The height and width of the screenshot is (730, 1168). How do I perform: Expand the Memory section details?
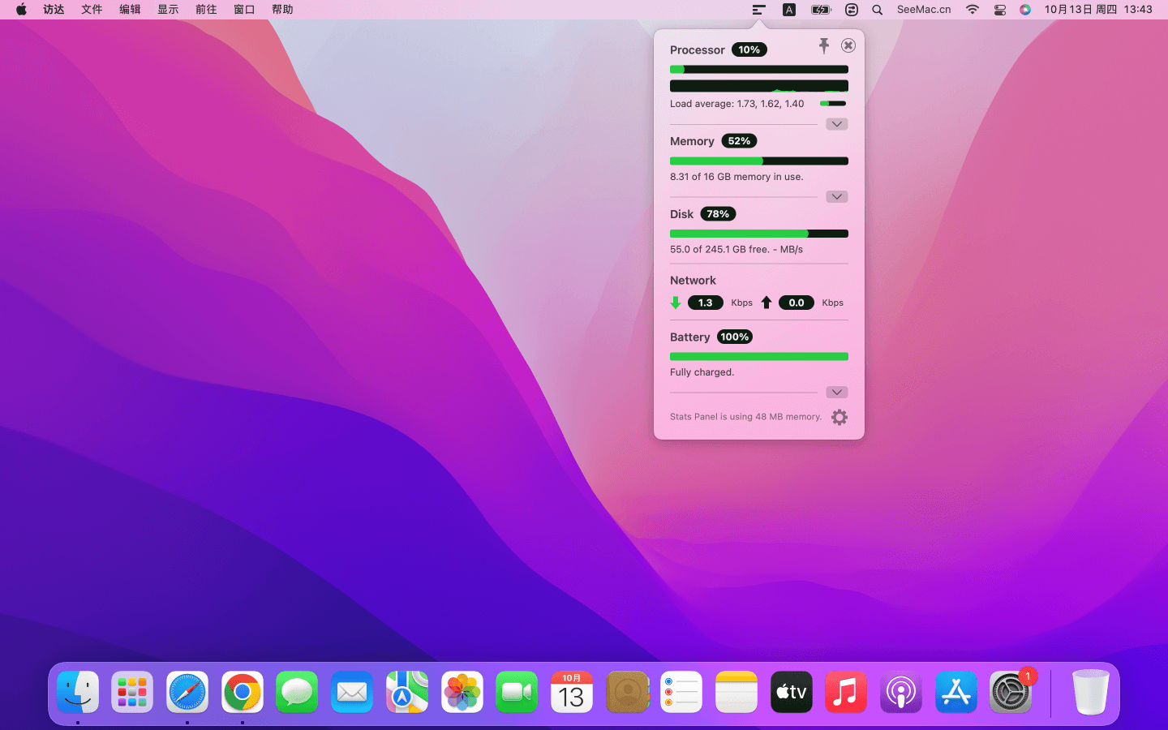[x=836, y=197]
